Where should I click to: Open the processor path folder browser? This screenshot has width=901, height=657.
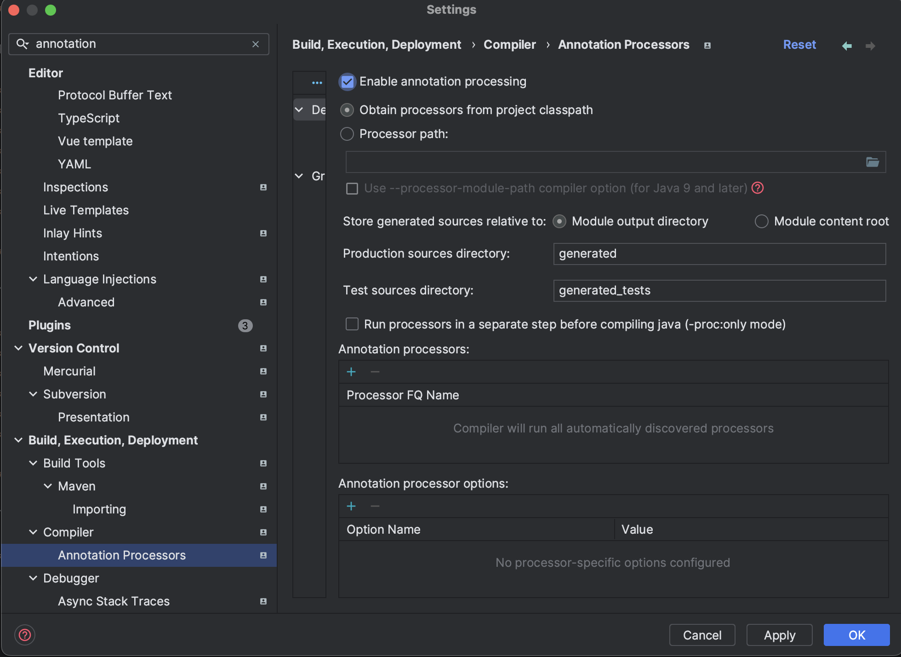pos(872,162)
